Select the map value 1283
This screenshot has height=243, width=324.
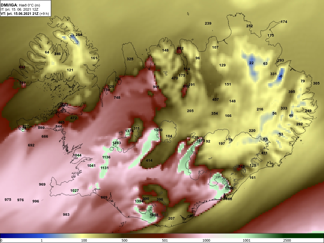click(117, 143)
